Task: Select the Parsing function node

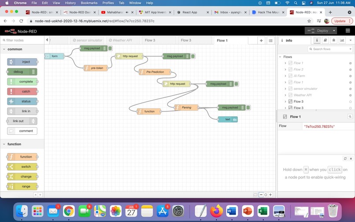Action: tap(187, 107)
